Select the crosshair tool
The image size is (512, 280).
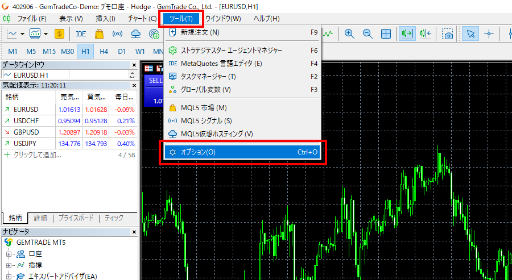(x=489, y=34)
